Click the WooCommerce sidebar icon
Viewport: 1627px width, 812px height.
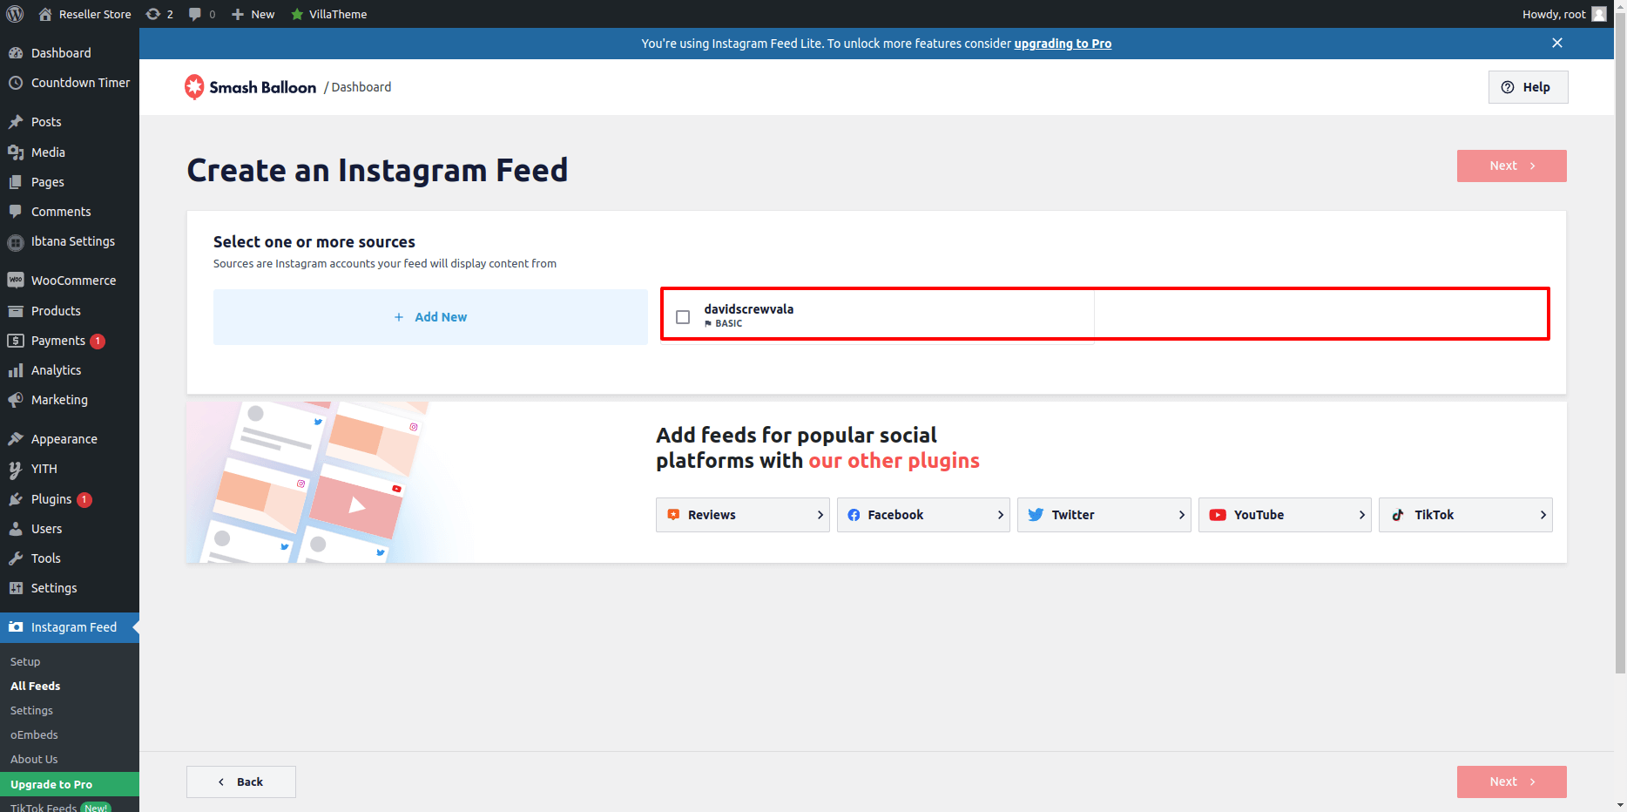pos(16,281)
